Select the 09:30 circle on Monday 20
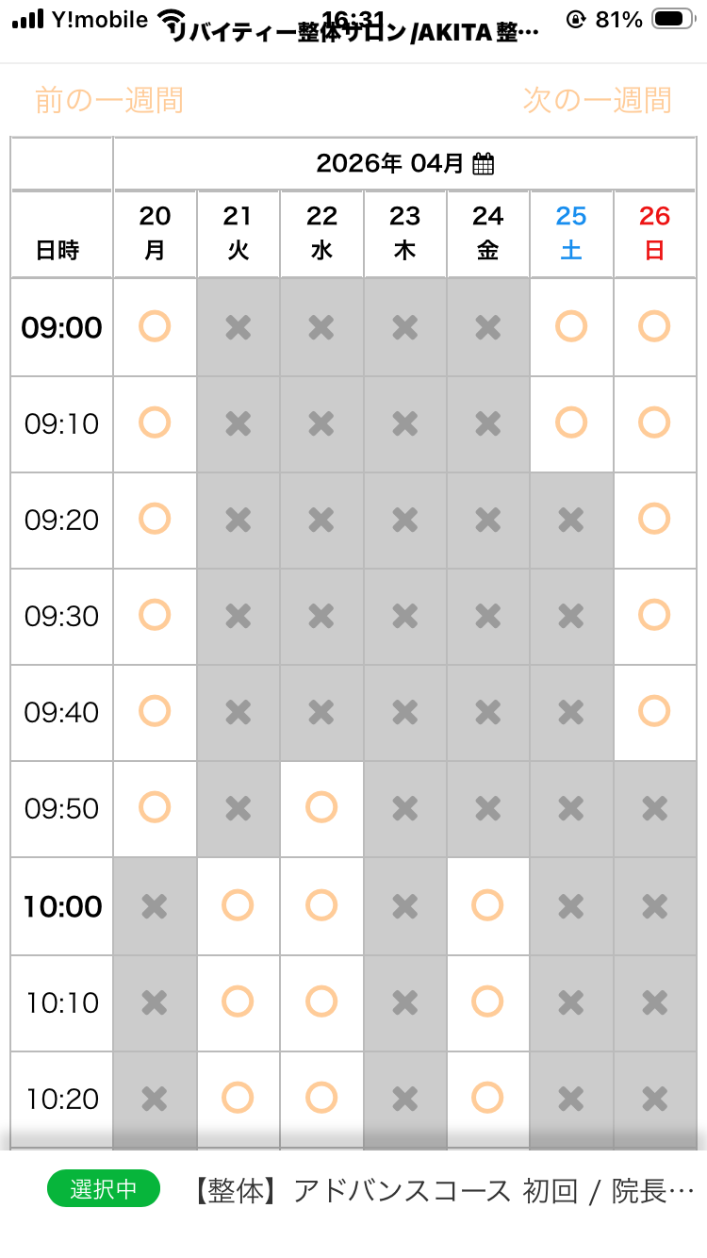 155,616
